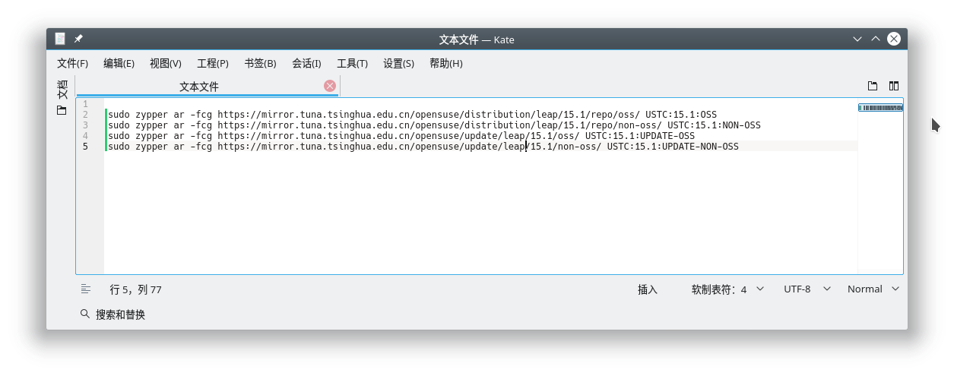Open the UTF-8 encoding dropdown
This screenshot has width=954, height=376.
(807, 289)
